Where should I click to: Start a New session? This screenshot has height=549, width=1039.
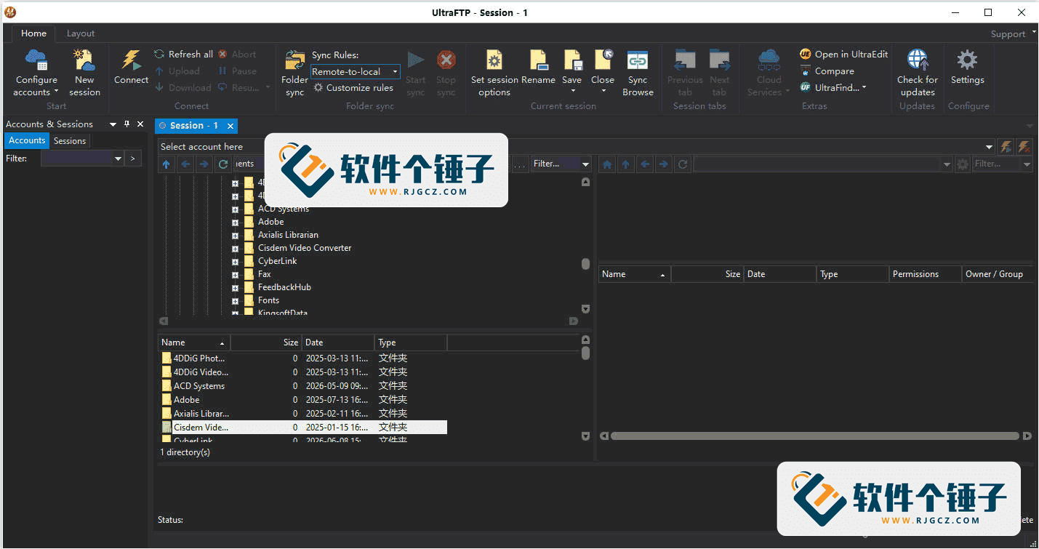tap(84, 73)
